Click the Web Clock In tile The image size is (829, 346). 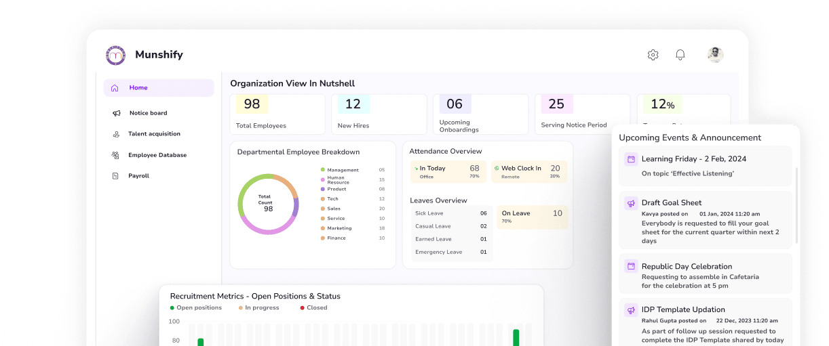point(529,172)
